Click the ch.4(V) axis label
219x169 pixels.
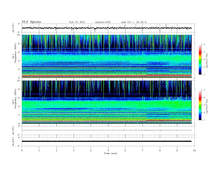(x=13, y=142)
